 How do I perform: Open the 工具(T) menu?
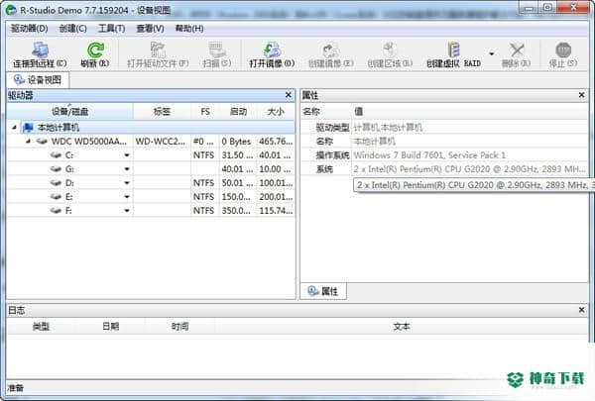click(111, 29)
